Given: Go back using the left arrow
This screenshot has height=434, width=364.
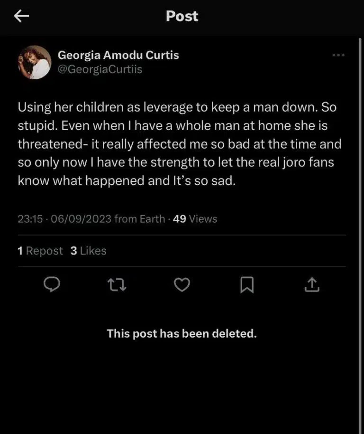Looking at the screenshot, I should (21, 17).
